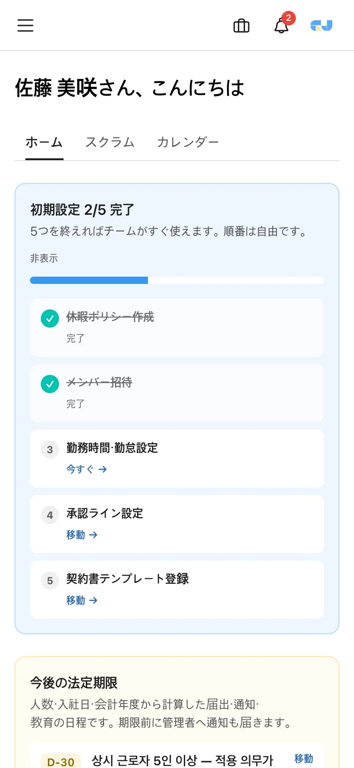
Task: Select step 3 number badge
Action: (50, 450)
